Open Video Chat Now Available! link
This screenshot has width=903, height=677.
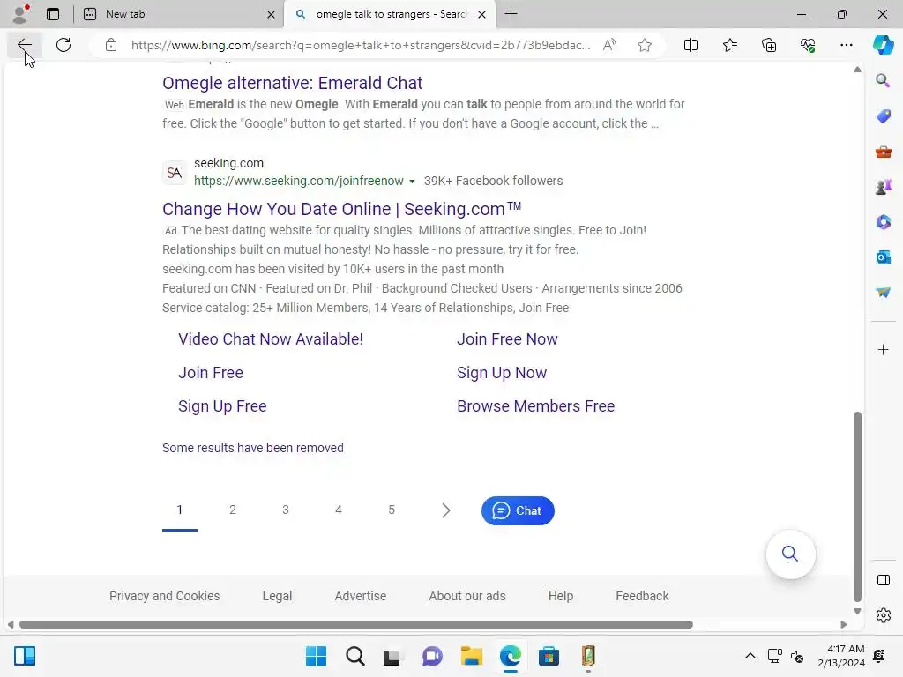tap(271, 339)
